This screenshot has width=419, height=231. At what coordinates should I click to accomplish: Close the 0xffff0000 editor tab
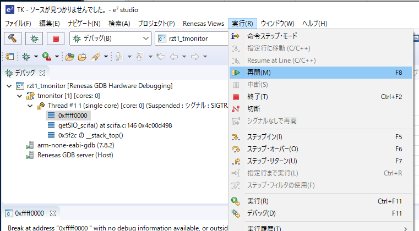point(53,213)
